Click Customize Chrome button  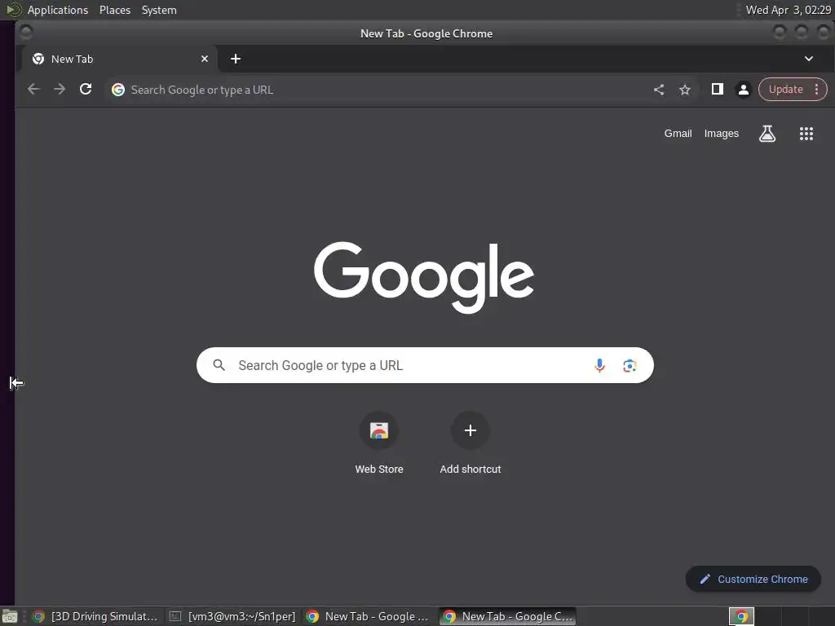(x=753, y=580)
